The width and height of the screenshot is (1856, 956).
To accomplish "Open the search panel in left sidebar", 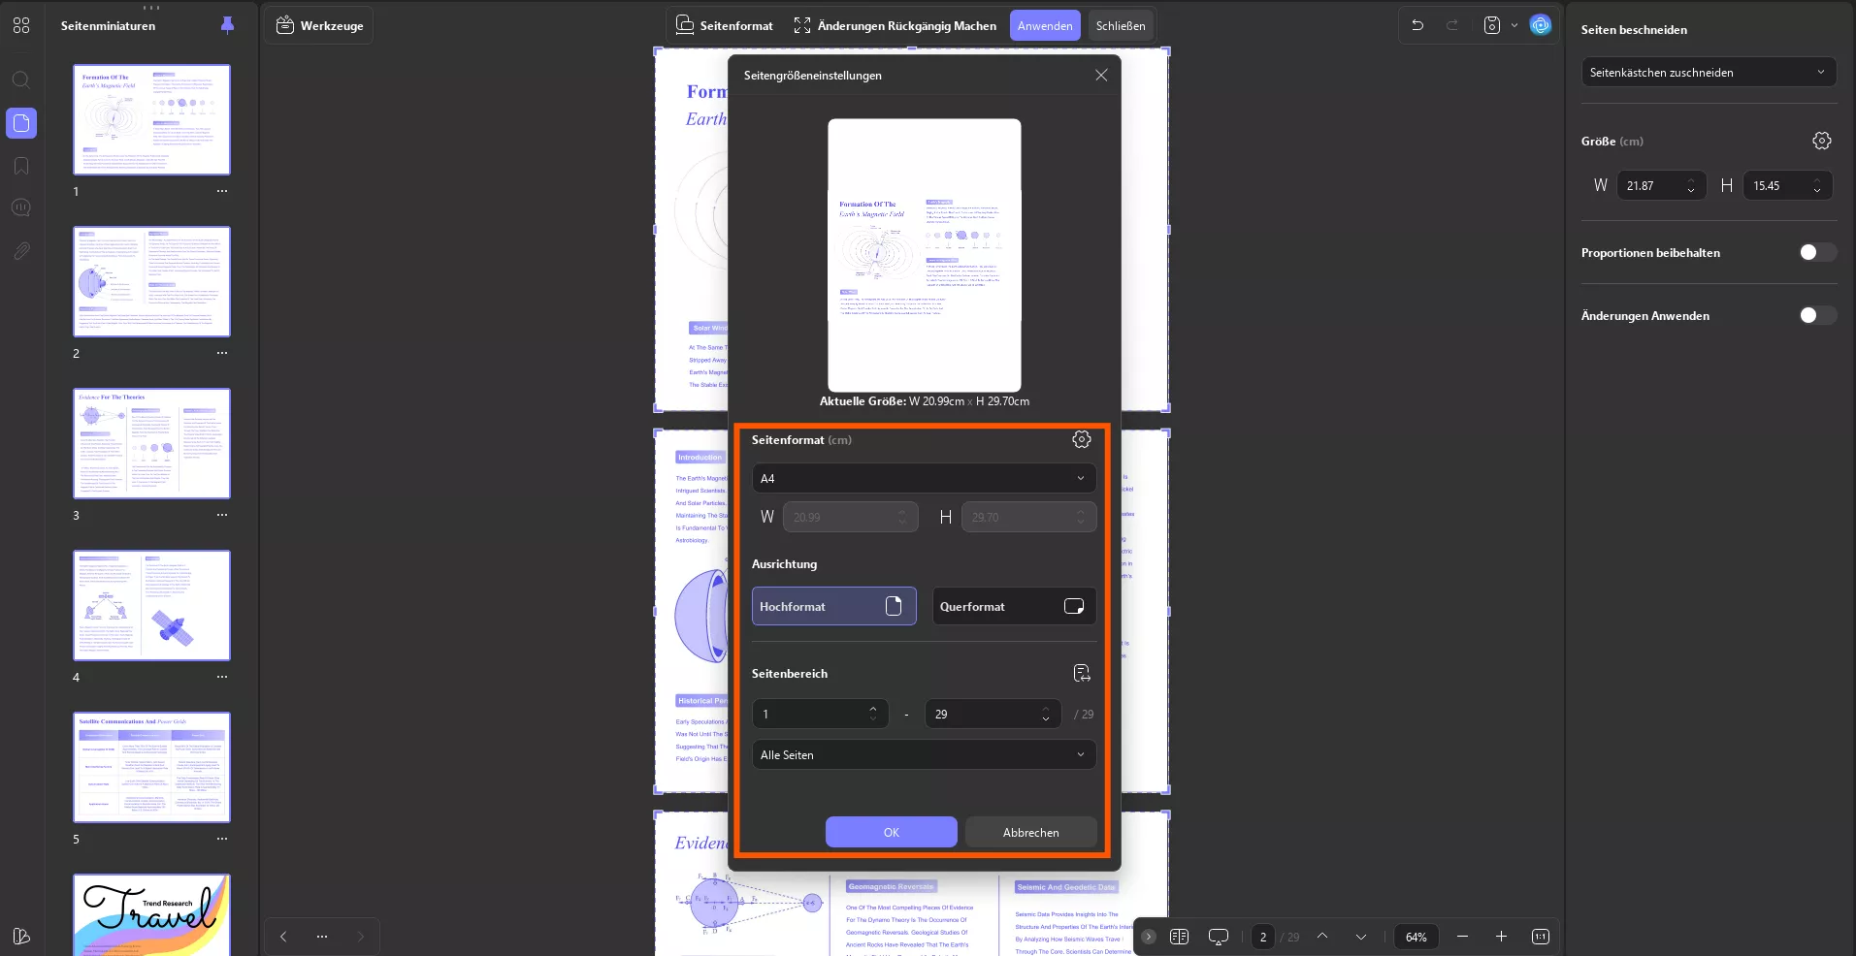I will pos(21,80).
